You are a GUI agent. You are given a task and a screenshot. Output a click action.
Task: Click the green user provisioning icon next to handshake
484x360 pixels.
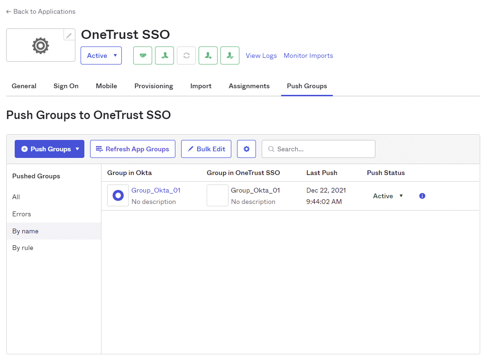[x=164, y=55]
